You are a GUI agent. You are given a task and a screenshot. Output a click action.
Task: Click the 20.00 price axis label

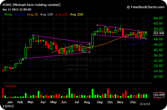(x=158, y=76)
